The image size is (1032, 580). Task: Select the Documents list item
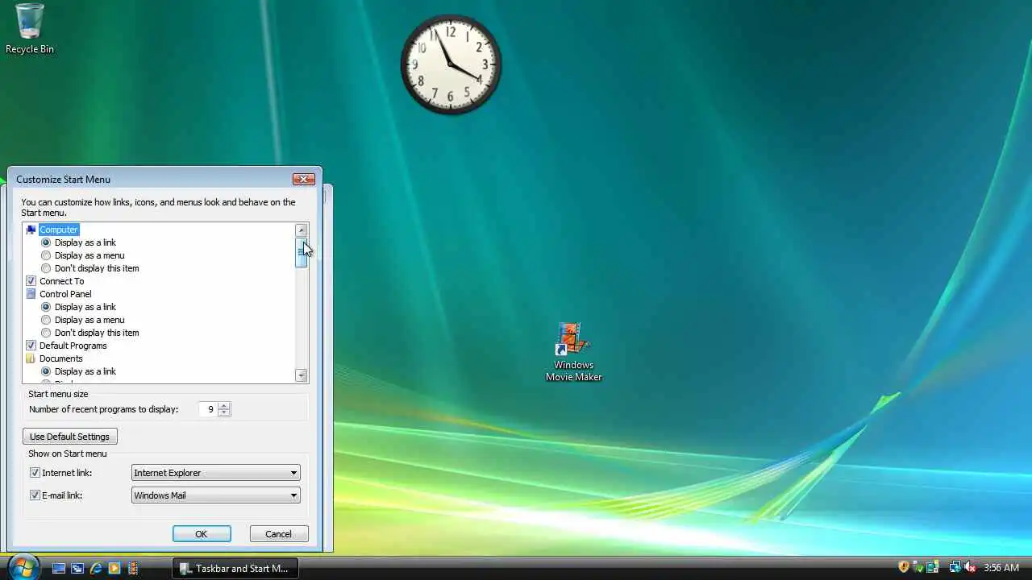click(61, 358)
